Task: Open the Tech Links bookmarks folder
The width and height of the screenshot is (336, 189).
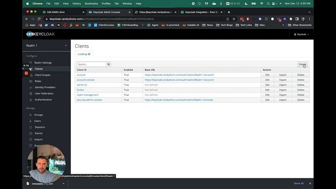Action: (x=244, y=25)
